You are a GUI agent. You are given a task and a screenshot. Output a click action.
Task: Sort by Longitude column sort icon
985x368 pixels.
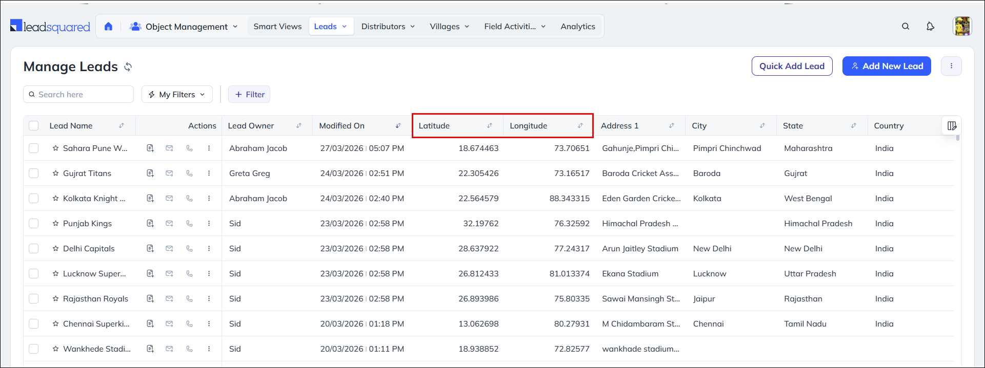click(580, 126)
